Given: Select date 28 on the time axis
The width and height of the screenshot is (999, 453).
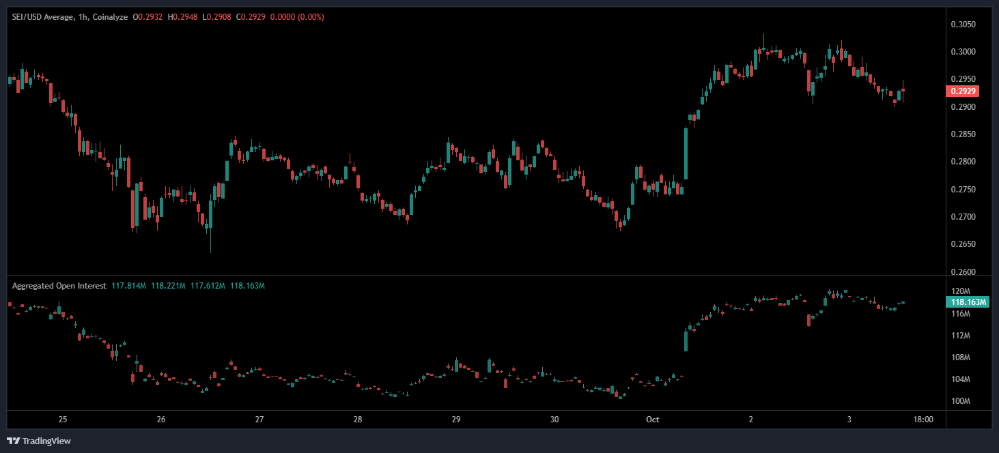Looking at the screenshot, I should 358,420.
